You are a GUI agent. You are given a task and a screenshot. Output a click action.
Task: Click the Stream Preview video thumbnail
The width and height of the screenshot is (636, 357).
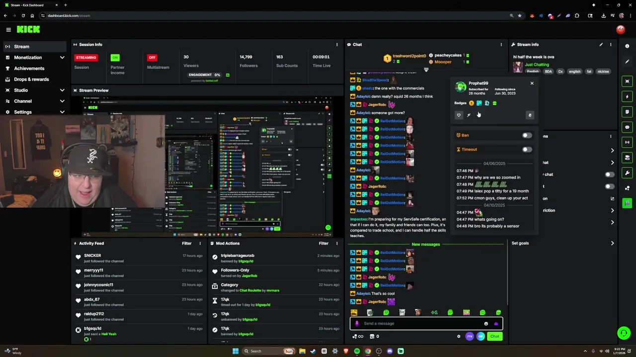click(x=207, y=167)
